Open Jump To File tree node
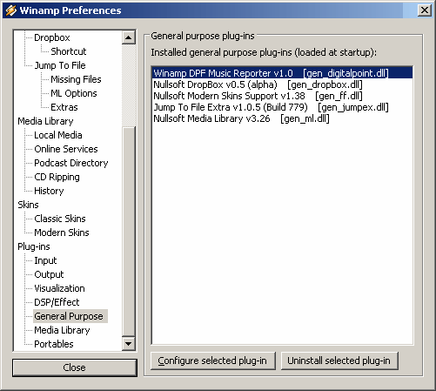 [60, 65]
